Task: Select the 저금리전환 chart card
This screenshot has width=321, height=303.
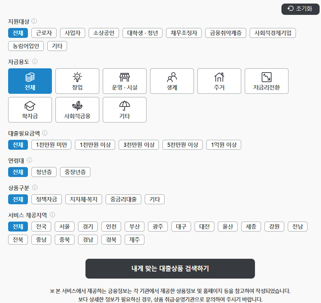Action: point(266,81)
